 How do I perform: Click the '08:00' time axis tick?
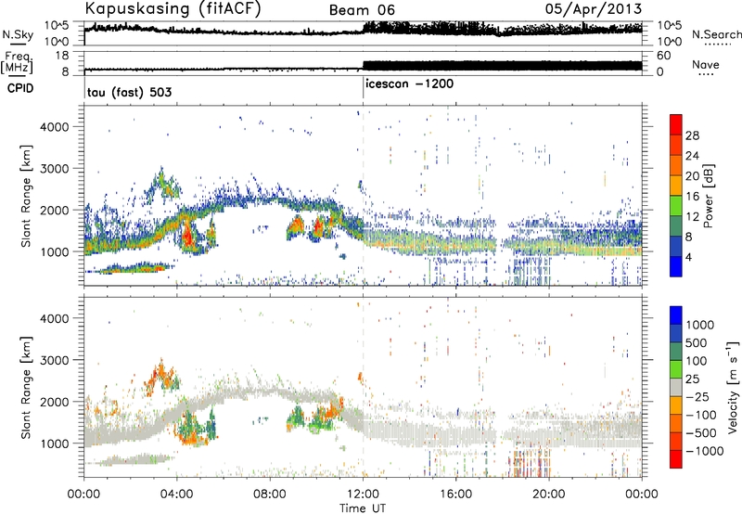(270, 495)
